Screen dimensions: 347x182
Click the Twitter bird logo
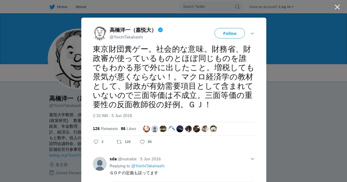52,7
